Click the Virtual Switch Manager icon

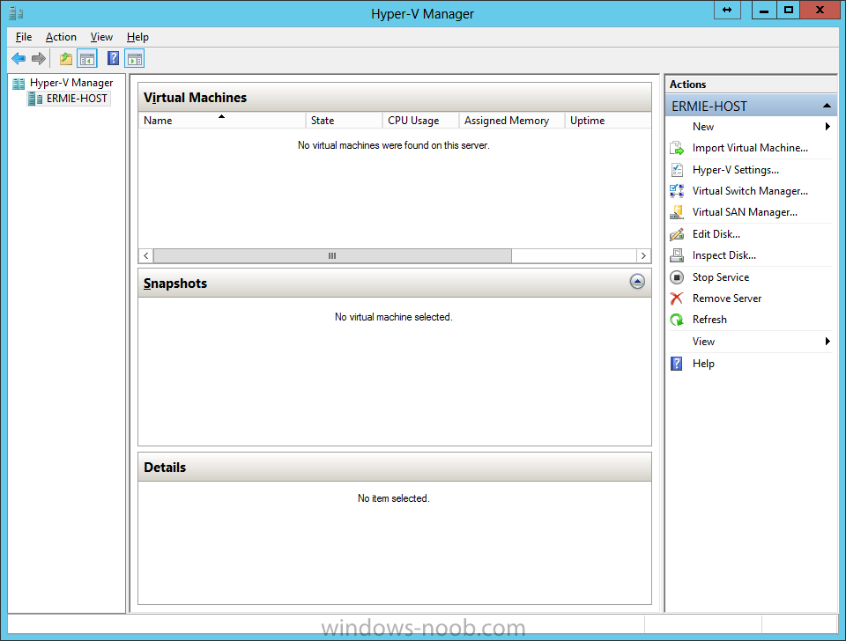click(x=677, y=191)
